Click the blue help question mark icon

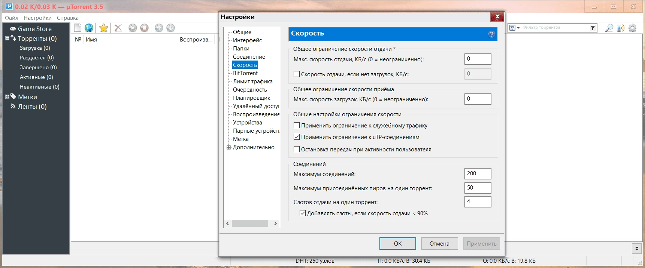coord(492,34)
